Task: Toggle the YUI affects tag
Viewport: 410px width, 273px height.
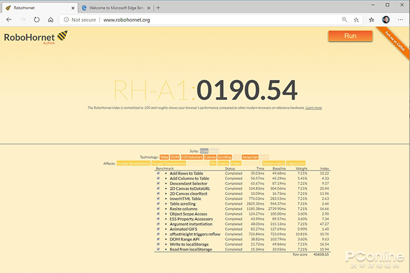Action: [213, 163]
